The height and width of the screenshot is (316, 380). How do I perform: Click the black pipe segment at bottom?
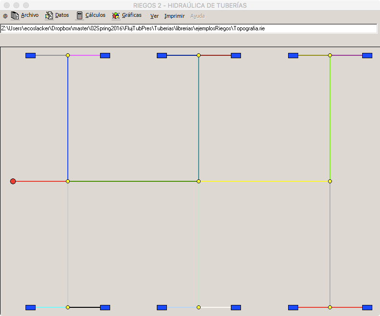[85, 307]
